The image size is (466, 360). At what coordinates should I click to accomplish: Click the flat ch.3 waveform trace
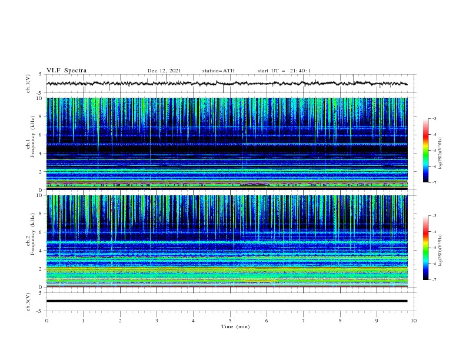pyautogui.click(x=227, y=301)
